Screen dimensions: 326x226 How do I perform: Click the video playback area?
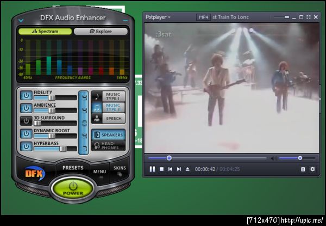point(231,88)
